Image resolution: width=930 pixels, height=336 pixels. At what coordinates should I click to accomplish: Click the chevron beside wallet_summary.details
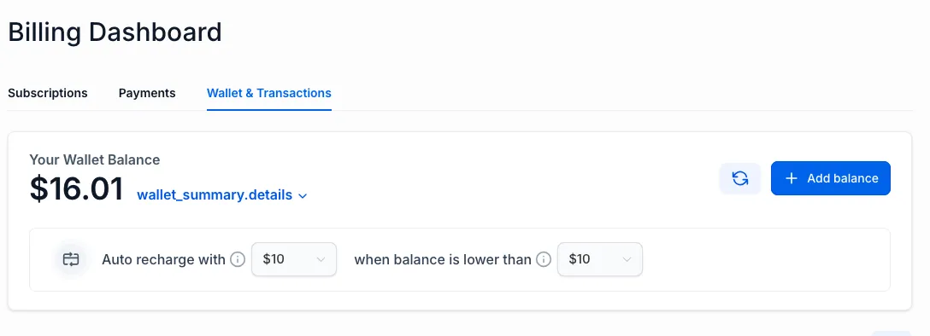(303, 196)
